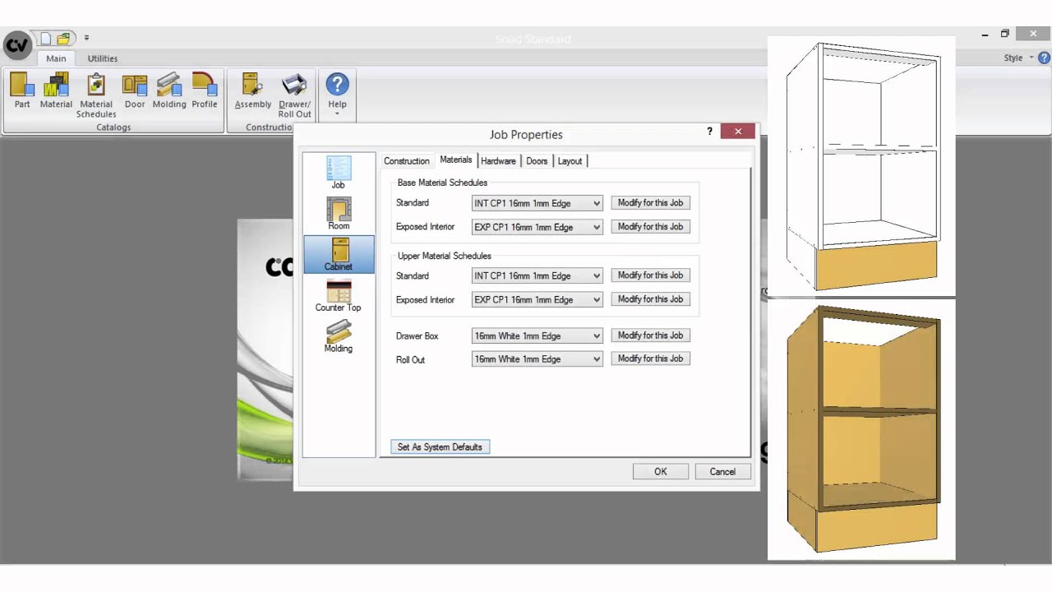Image resolution: width=1052 pixels, height=592 pixels.
Task: Select Job category in dialog sidebar
Action: 339,173
